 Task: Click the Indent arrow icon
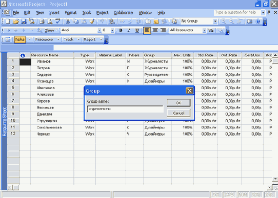pos(16,30)
